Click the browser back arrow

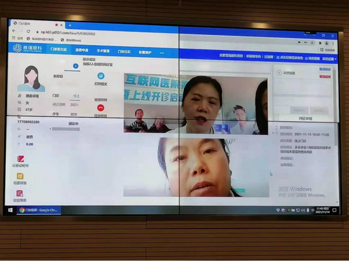point(14,30)
